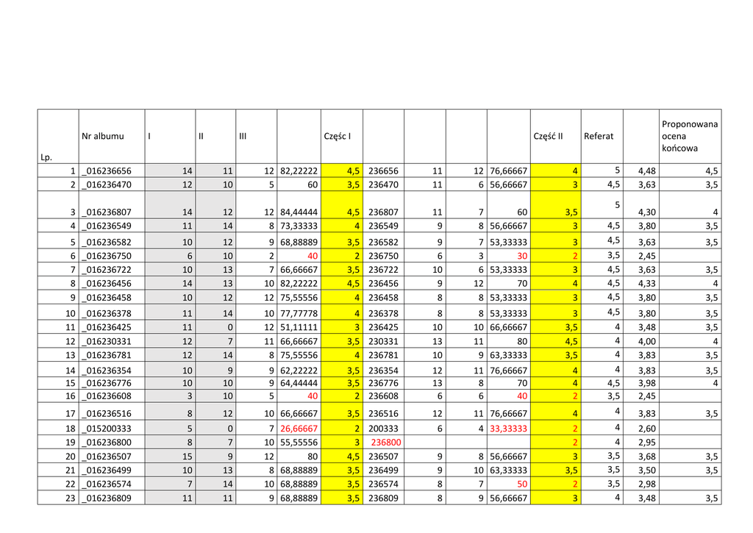Viewport: 753px width, 533px height.
Task: Click the cell containing 84,44444
Action: 299,213
